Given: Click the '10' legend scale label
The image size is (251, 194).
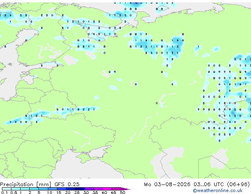Looking at the screenshot, I should [x=49, y=192].
